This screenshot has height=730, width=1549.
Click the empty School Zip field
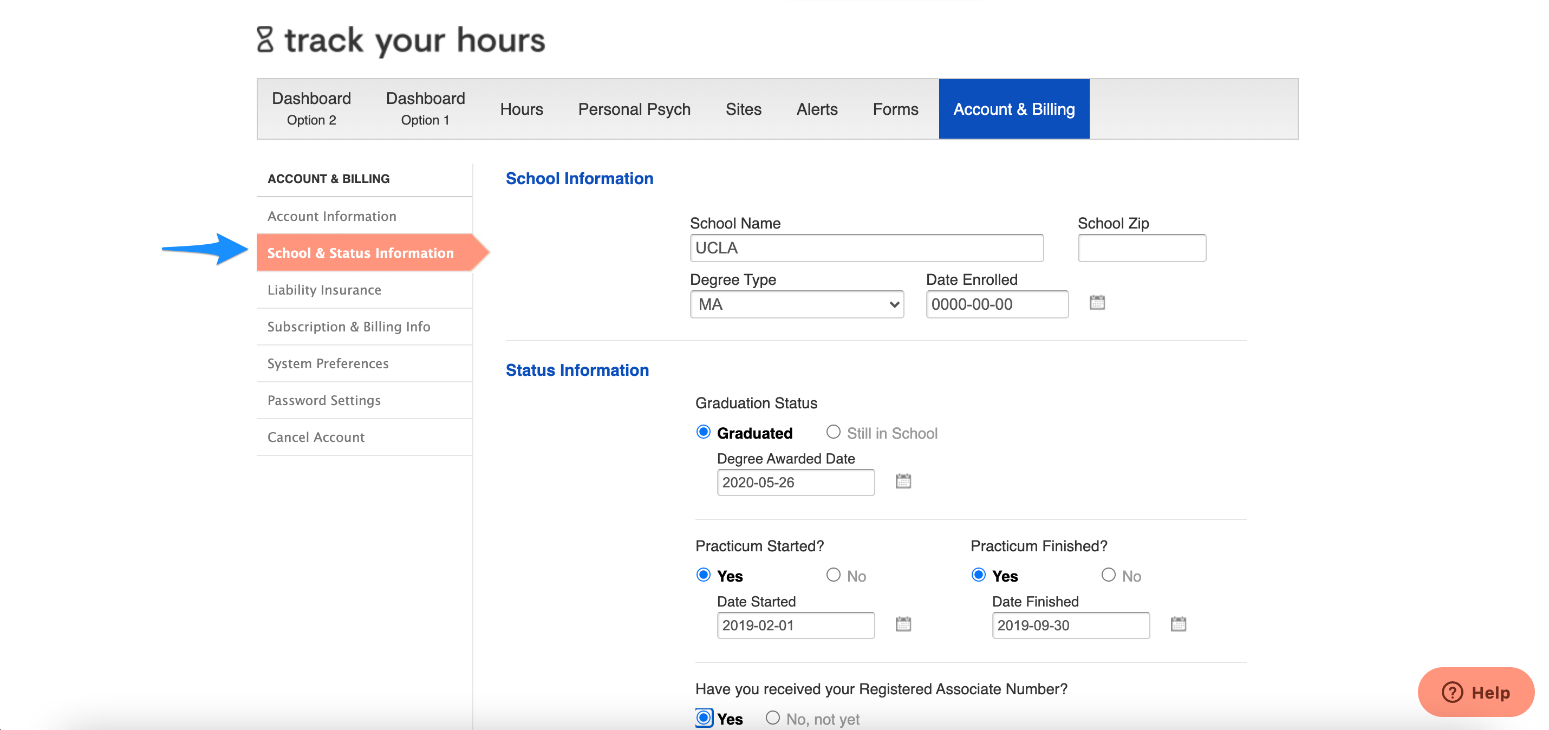1141,247
